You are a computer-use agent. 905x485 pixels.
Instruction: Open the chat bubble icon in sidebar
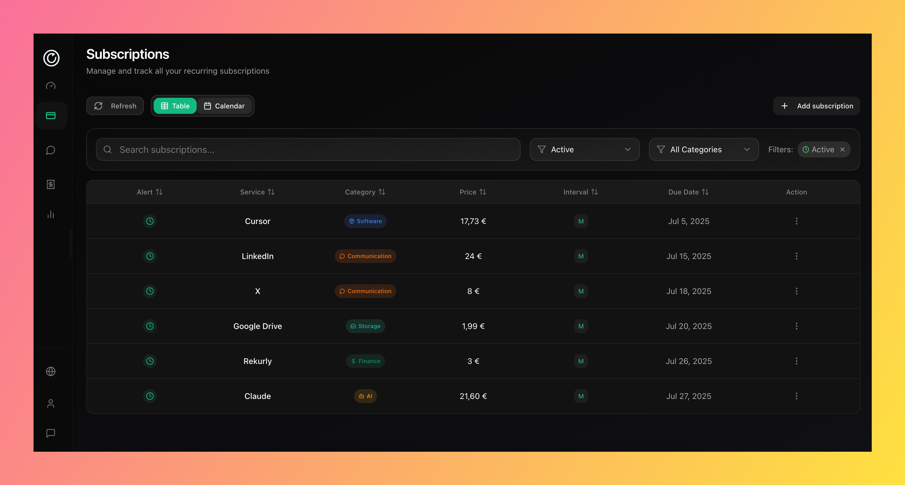51,150
